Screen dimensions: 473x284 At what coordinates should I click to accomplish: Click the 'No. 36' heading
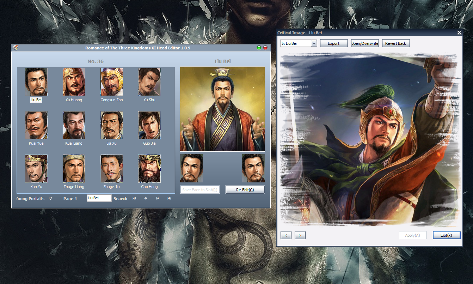click(96, 61)
